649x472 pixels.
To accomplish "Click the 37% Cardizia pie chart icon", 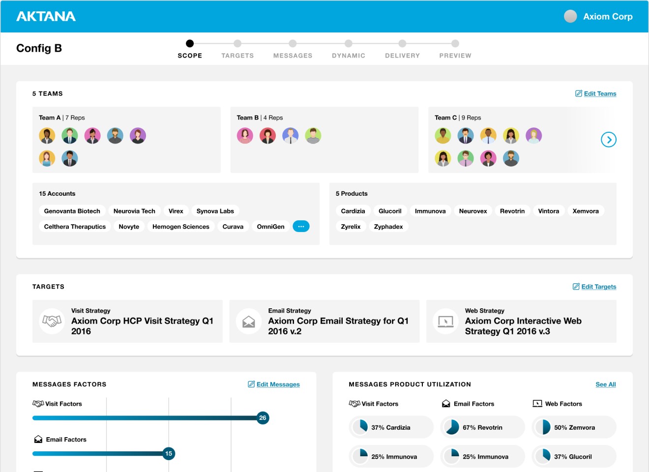I will tap(360, 427).
